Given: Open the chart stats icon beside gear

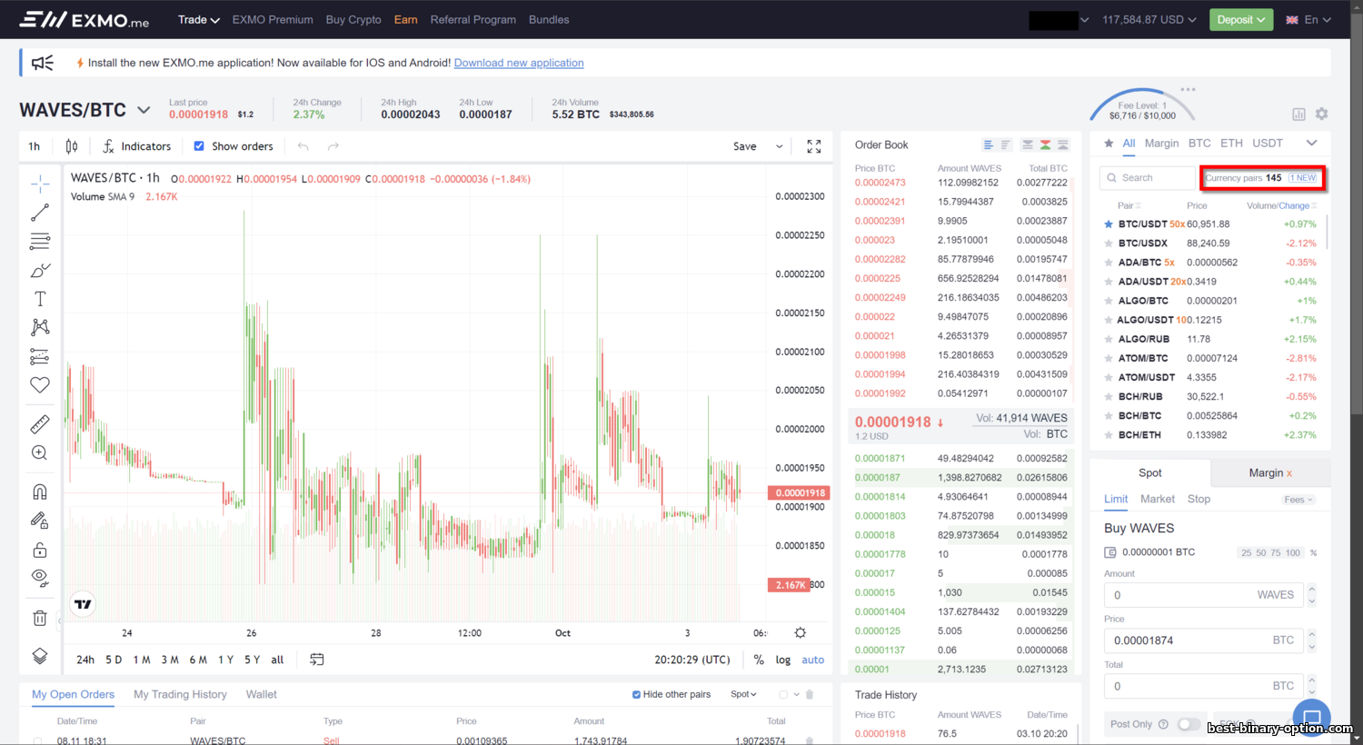Looking at the screenshot, I should click(x=1299, y=114).
